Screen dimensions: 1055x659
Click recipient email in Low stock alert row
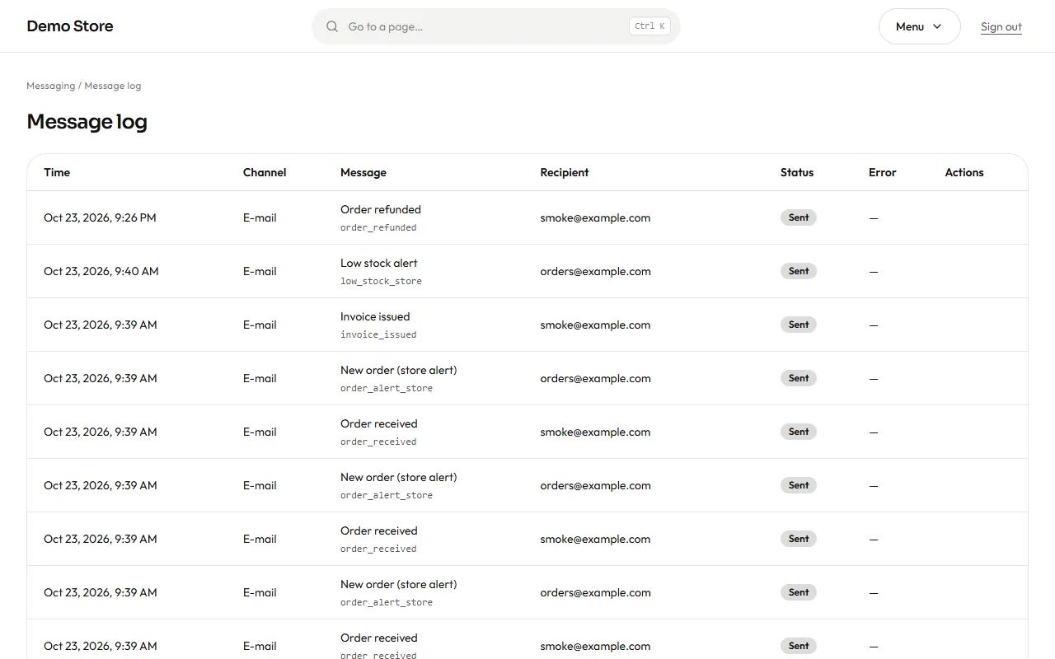pos(595,271)
